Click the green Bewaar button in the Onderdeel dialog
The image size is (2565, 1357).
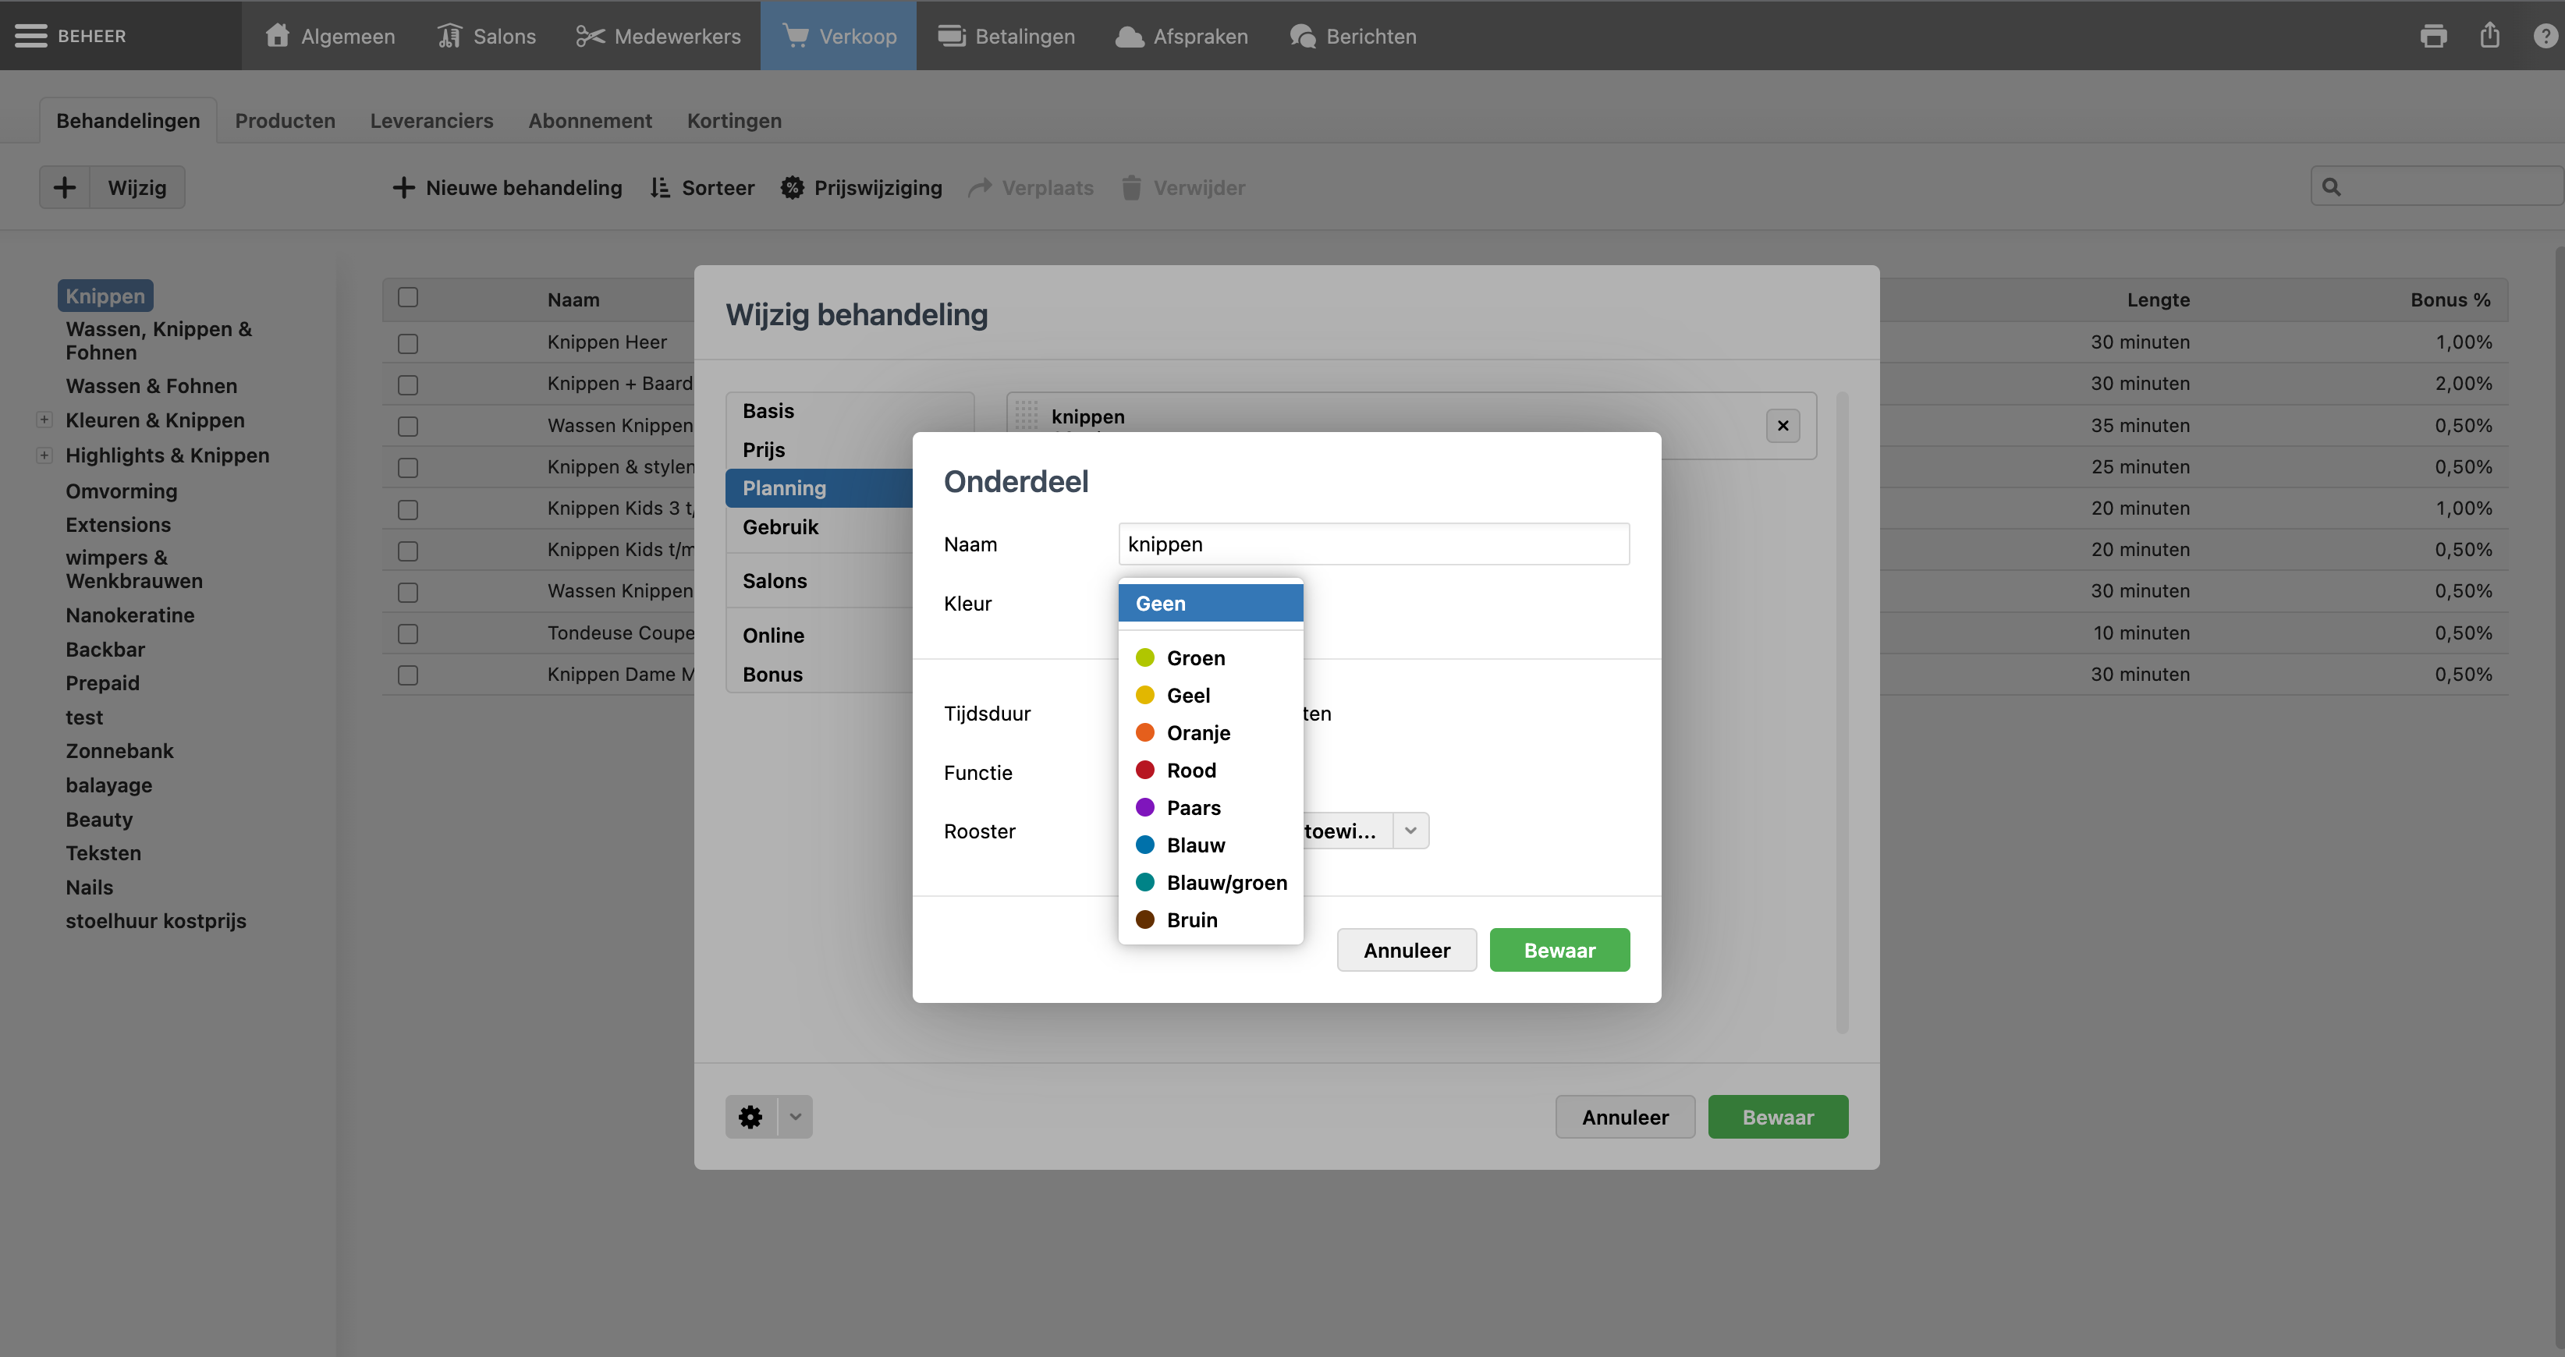(x=1559, y=950)
